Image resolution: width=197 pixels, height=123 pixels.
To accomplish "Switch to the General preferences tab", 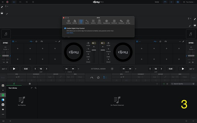I will pos(69,22).
